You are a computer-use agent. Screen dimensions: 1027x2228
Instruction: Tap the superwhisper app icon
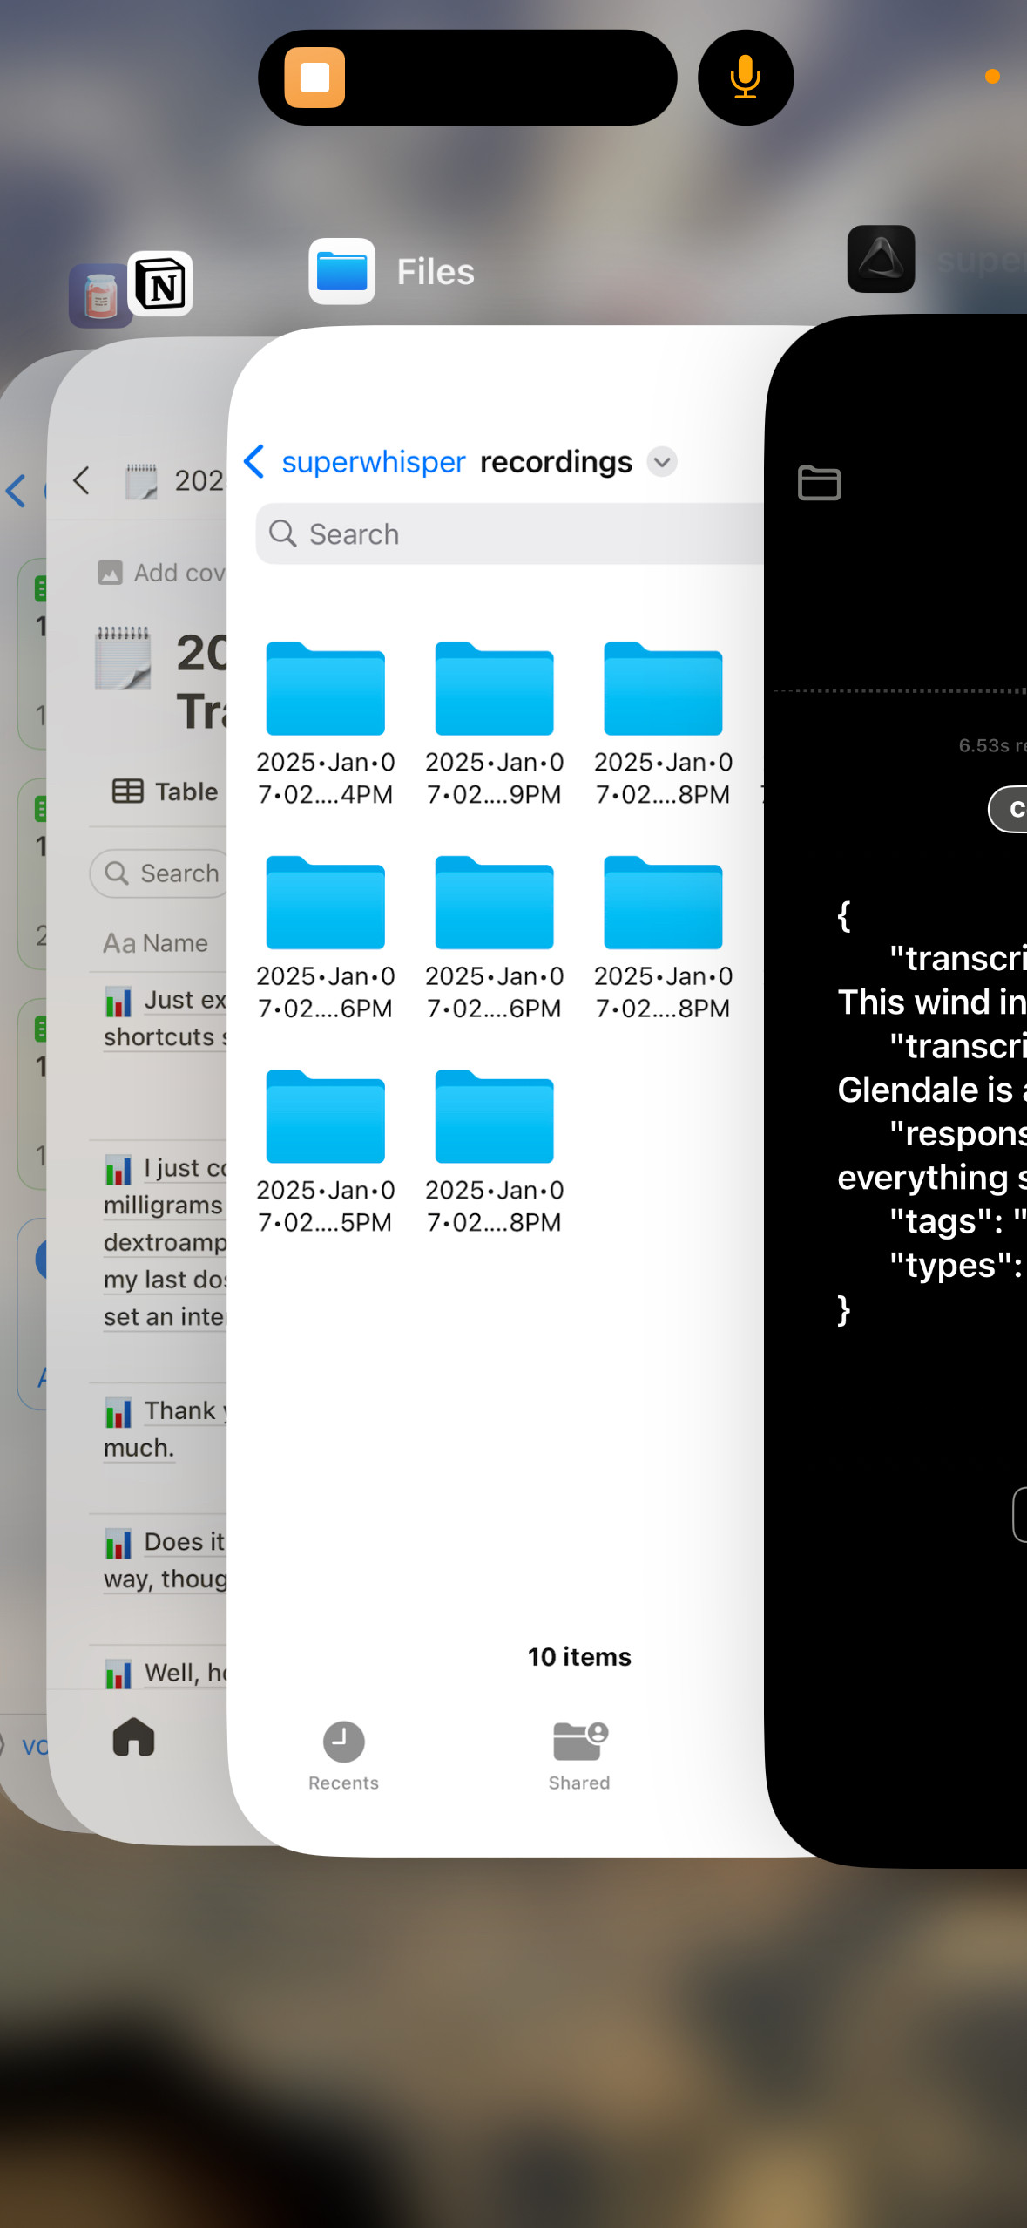881,259
